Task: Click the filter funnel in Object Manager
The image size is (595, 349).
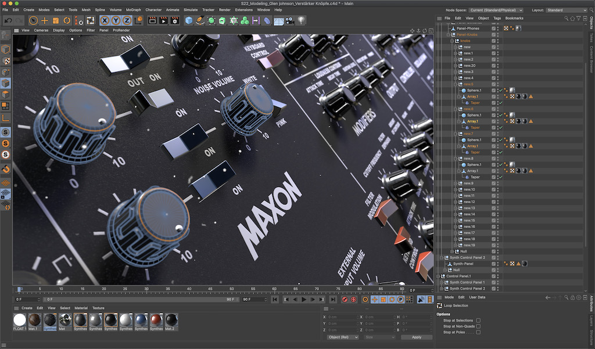Action: [578, 18]
